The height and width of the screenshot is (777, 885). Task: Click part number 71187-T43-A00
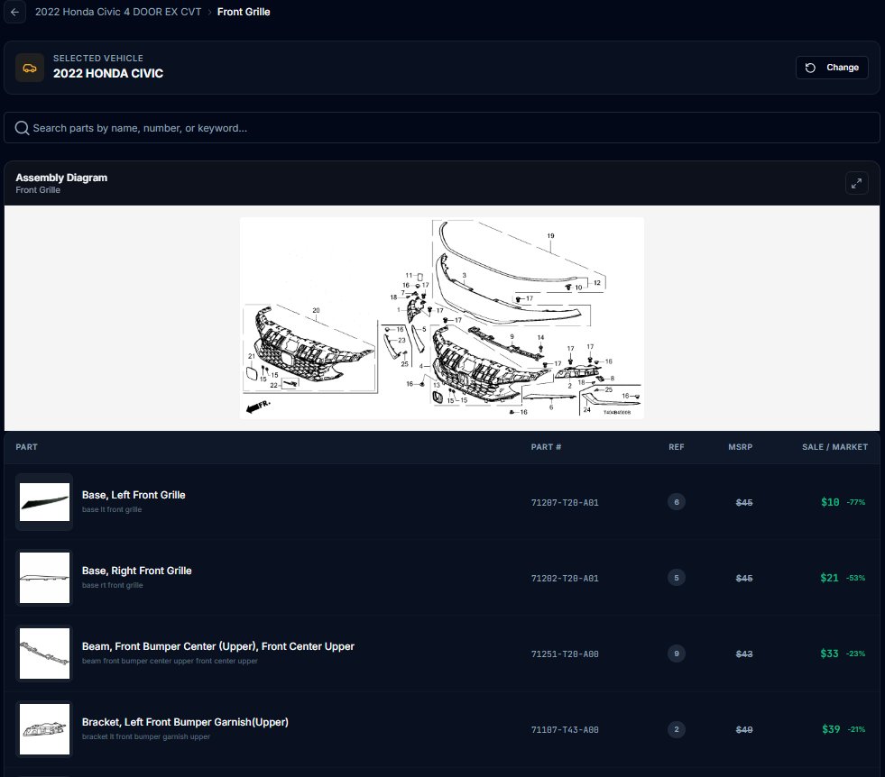pyautogui.click(x=565, y=729)
